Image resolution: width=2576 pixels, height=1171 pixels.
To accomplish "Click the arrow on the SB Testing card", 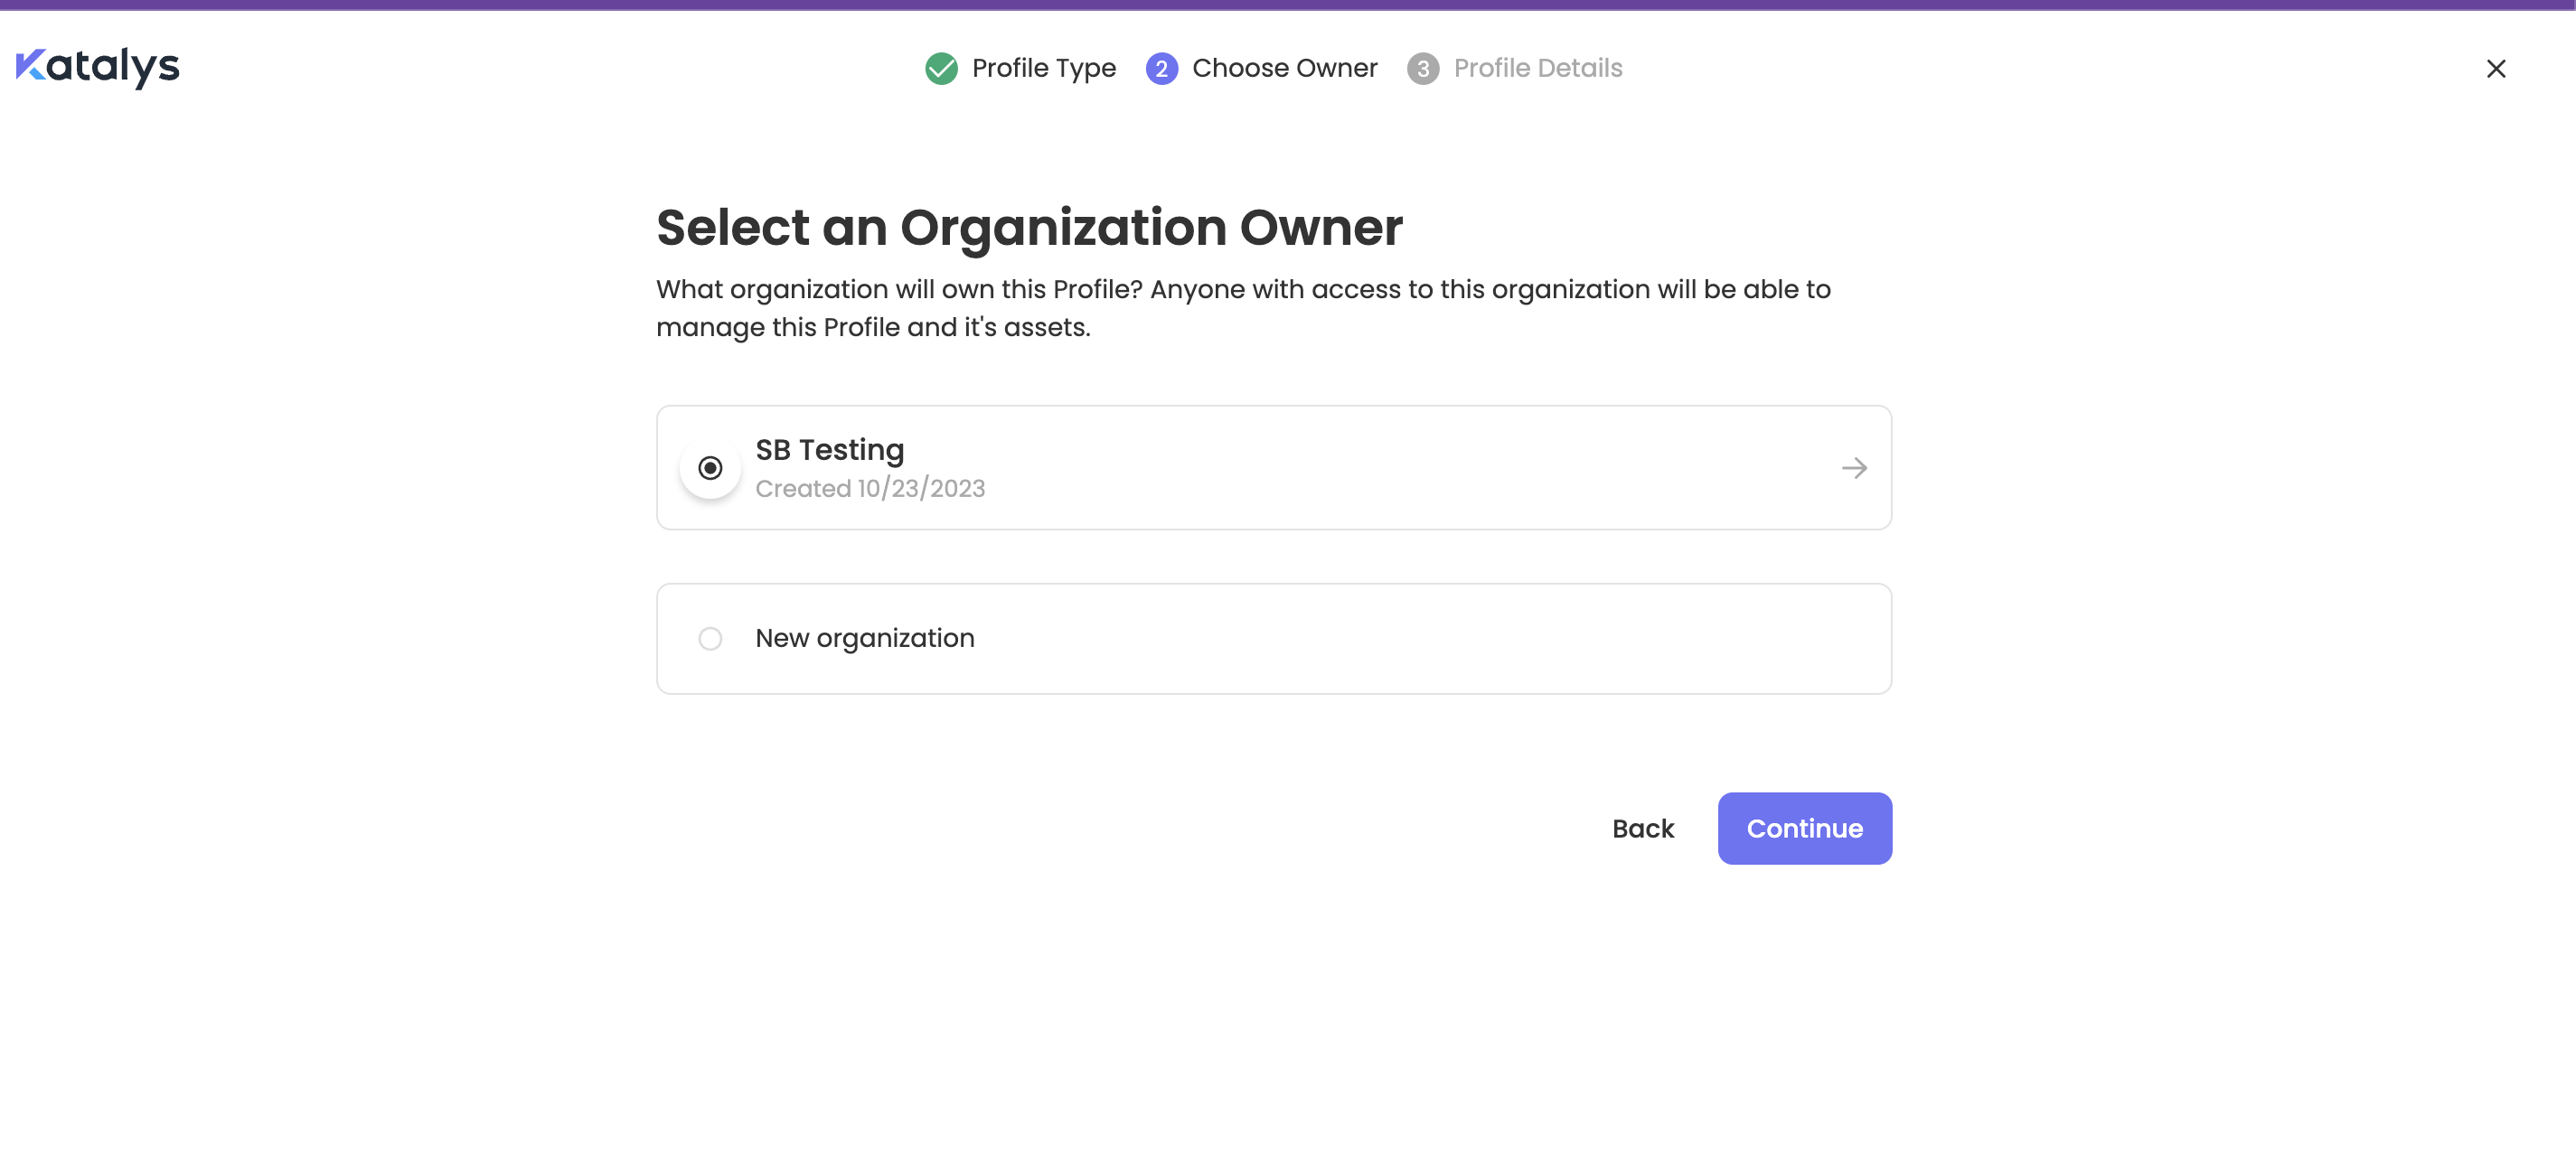I will 1853,468.
